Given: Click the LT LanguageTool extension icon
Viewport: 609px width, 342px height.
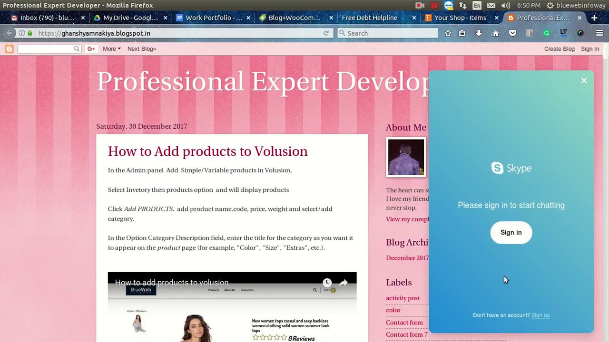Looking at the screenshot, I should pos(563,33).
